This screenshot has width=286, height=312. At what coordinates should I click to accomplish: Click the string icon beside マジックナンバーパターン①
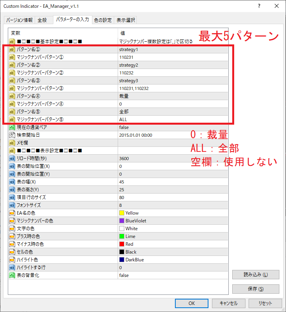coord(12,57)
